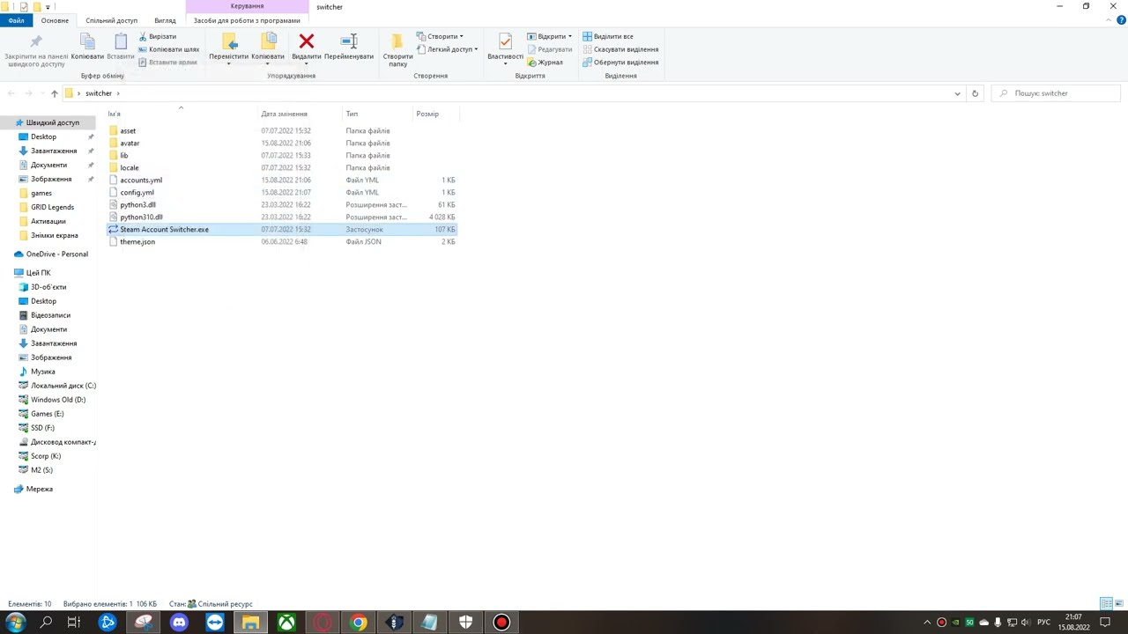This screenshot has height=634, width=1128.
Task: Open the 'Файл' menu
Action: pos(16,20)
